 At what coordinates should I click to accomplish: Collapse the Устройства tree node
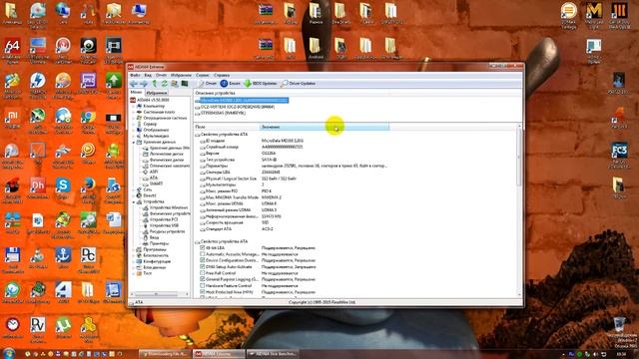pos(133,201)
